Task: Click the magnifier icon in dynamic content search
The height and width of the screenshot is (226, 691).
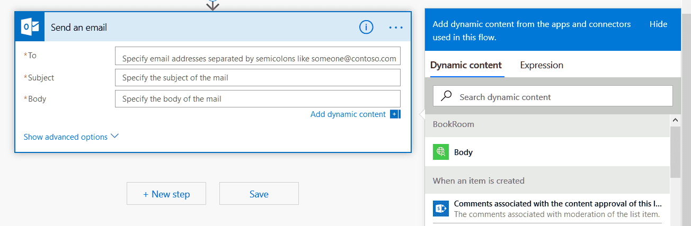Action: coord(447,96)
